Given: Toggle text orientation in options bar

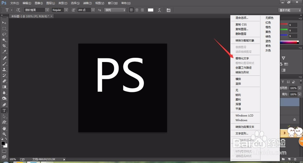Looking at the screenshot, I should [x=18, y=10].
